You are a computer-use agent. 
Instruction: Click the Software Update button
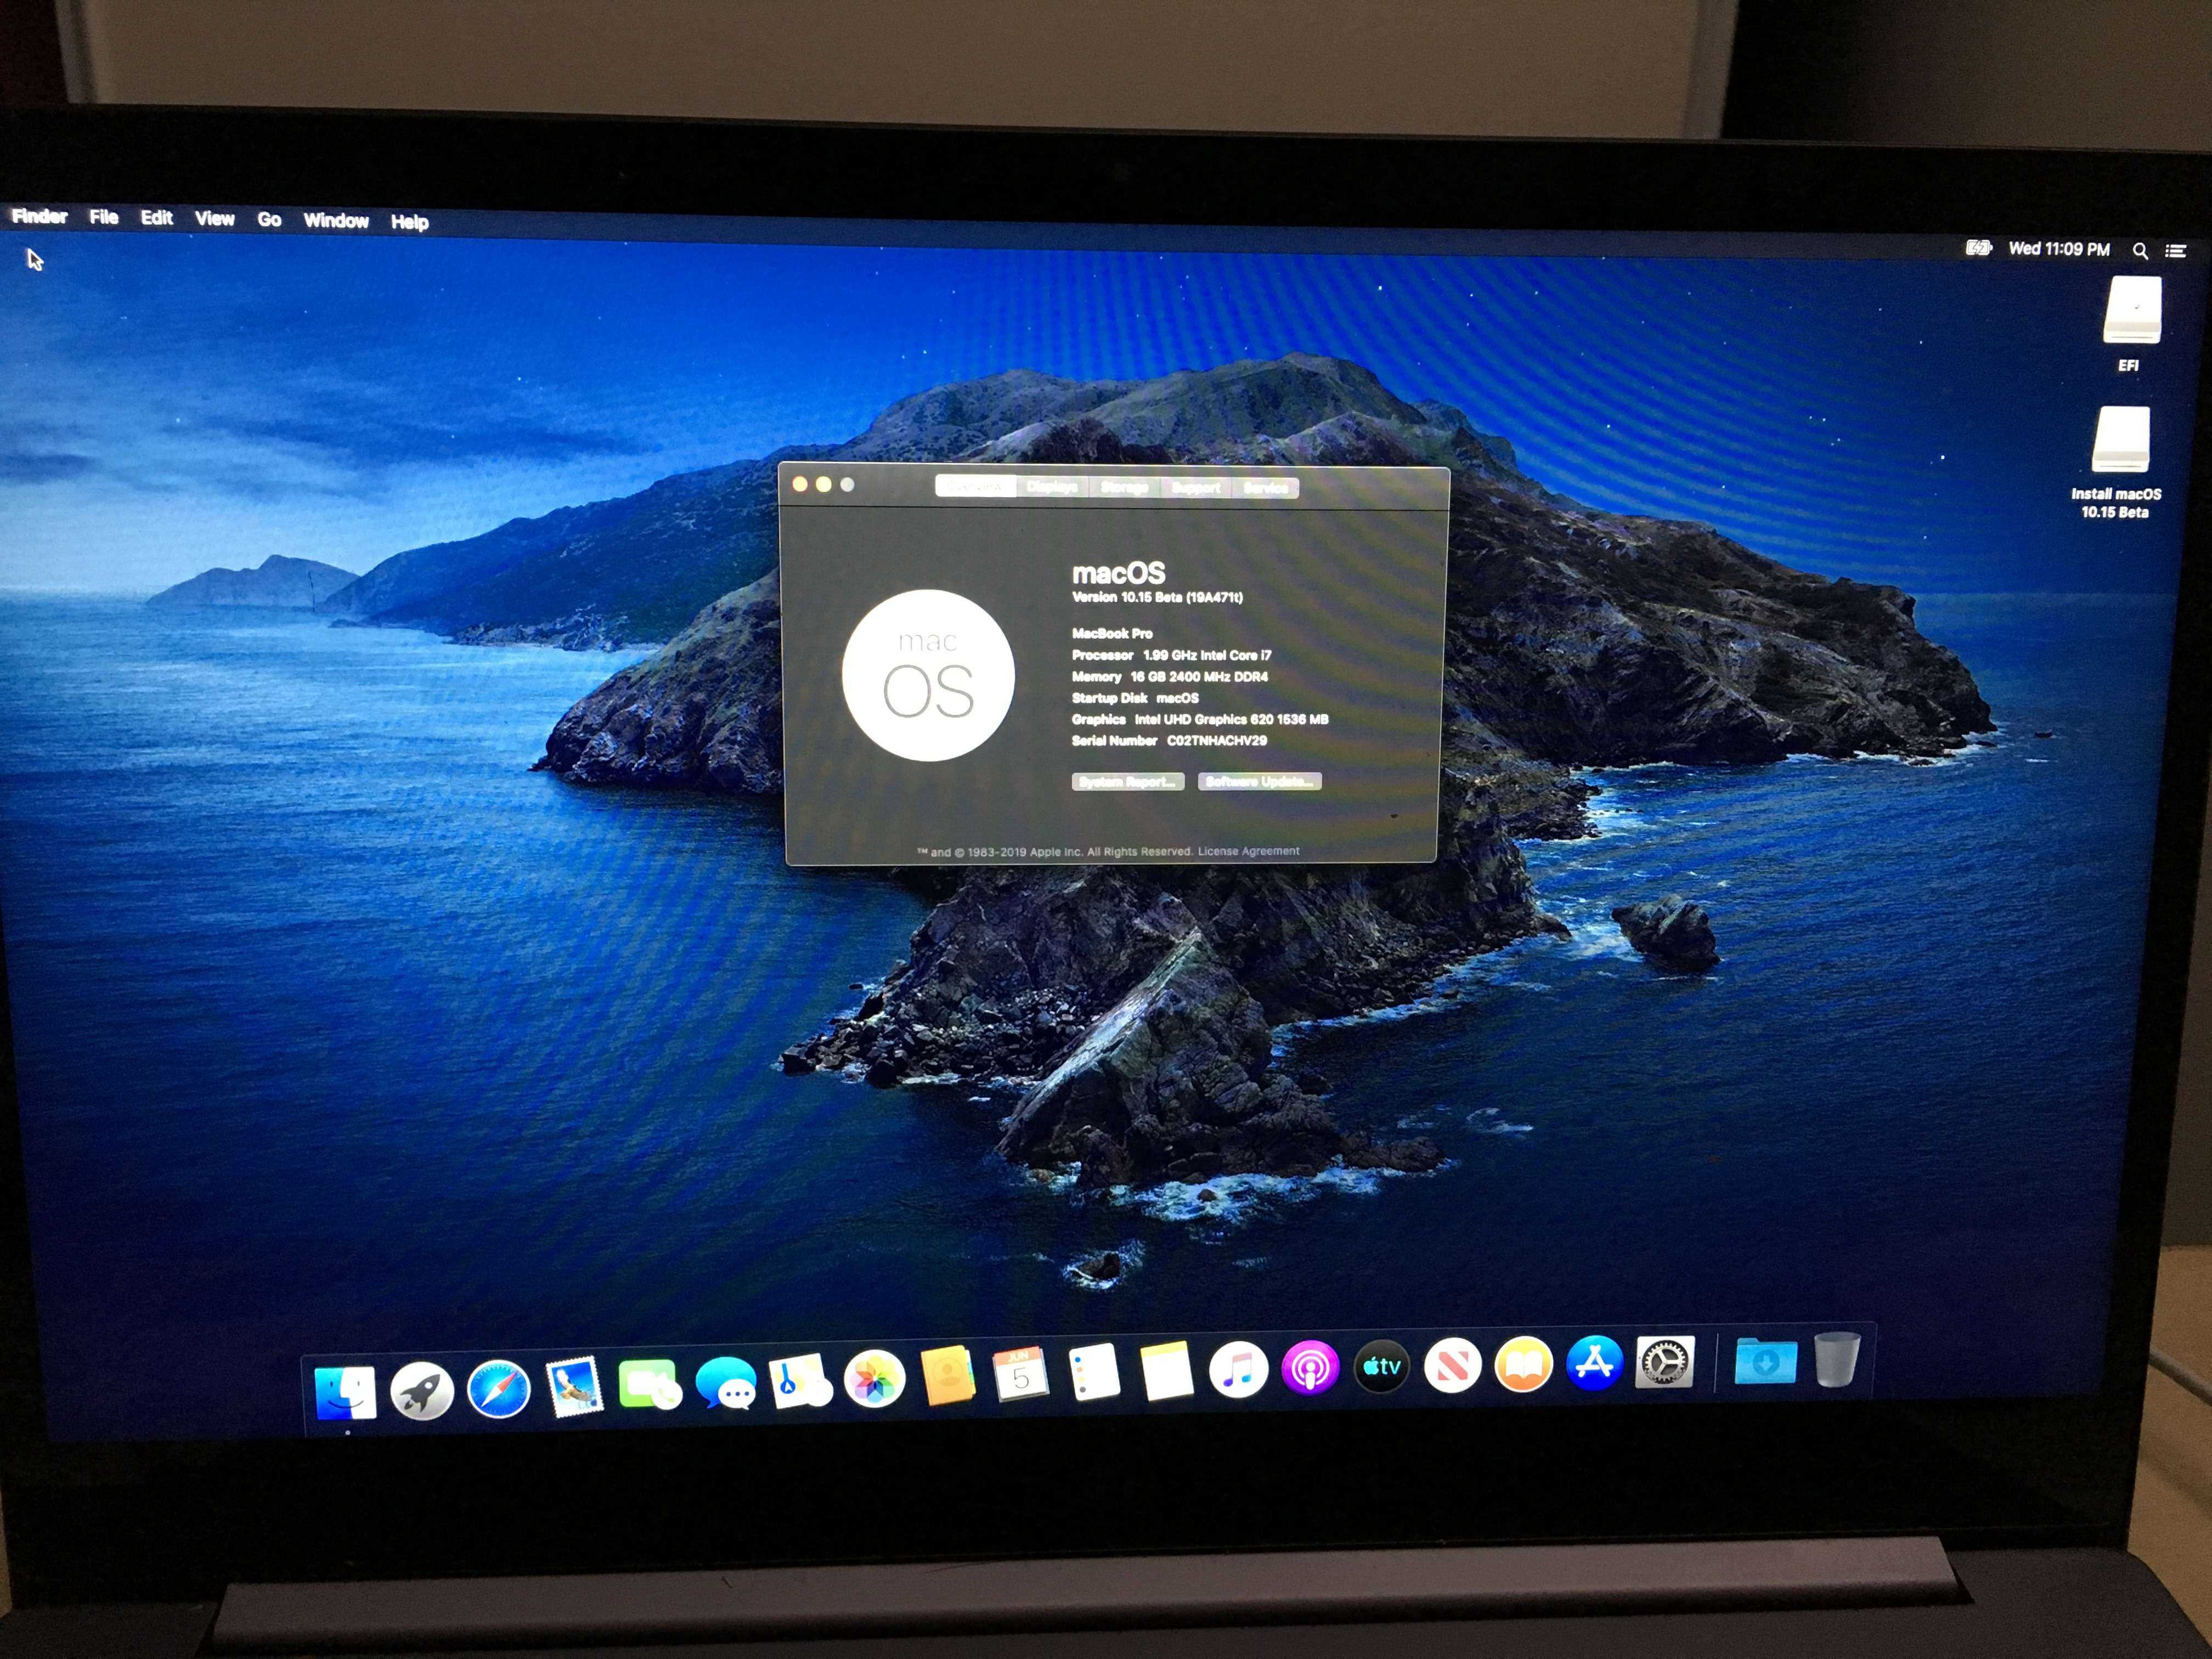click(1260, 781)
